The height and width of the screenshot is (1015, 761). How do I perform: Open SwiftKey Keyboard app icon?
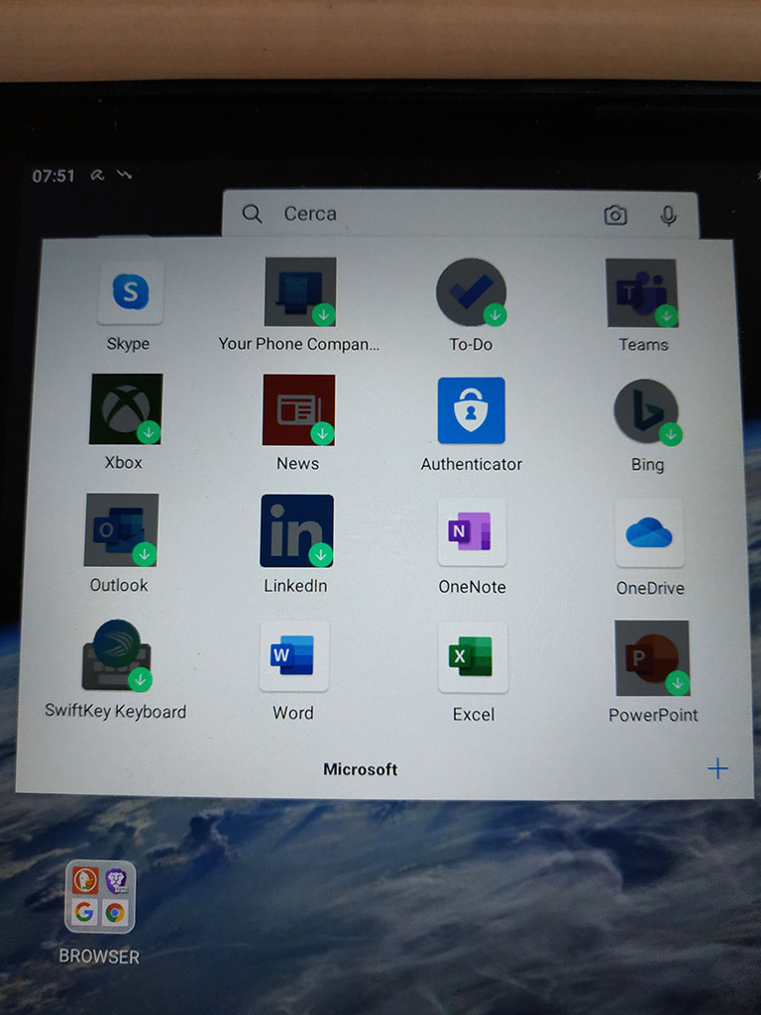click(117, 655)
